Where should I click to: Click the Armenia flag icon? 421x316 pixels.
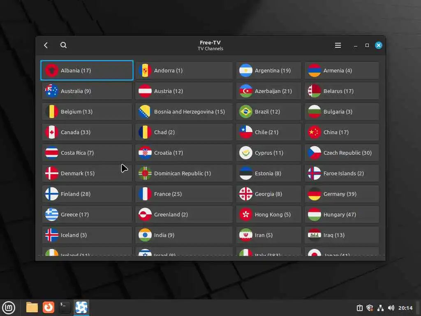(315, 70)
